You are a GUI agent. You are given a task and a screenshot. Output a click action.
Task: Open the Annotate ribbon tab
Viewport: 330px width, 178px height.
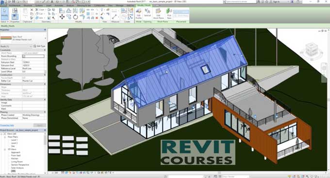coord(59,5)
